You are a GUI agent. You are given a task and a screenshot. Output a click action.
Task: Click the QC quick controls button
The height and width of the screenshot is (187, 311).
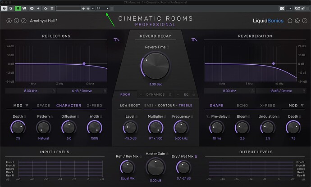[x=297, y=8]
